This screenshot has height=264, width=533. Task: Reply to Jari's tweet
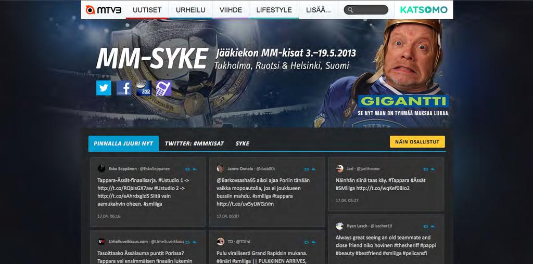(433, 169)
